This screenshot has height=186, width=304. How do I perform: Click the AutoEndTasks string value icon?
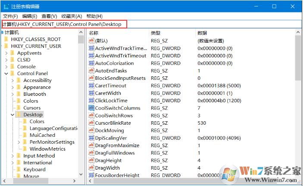[91, 71]
